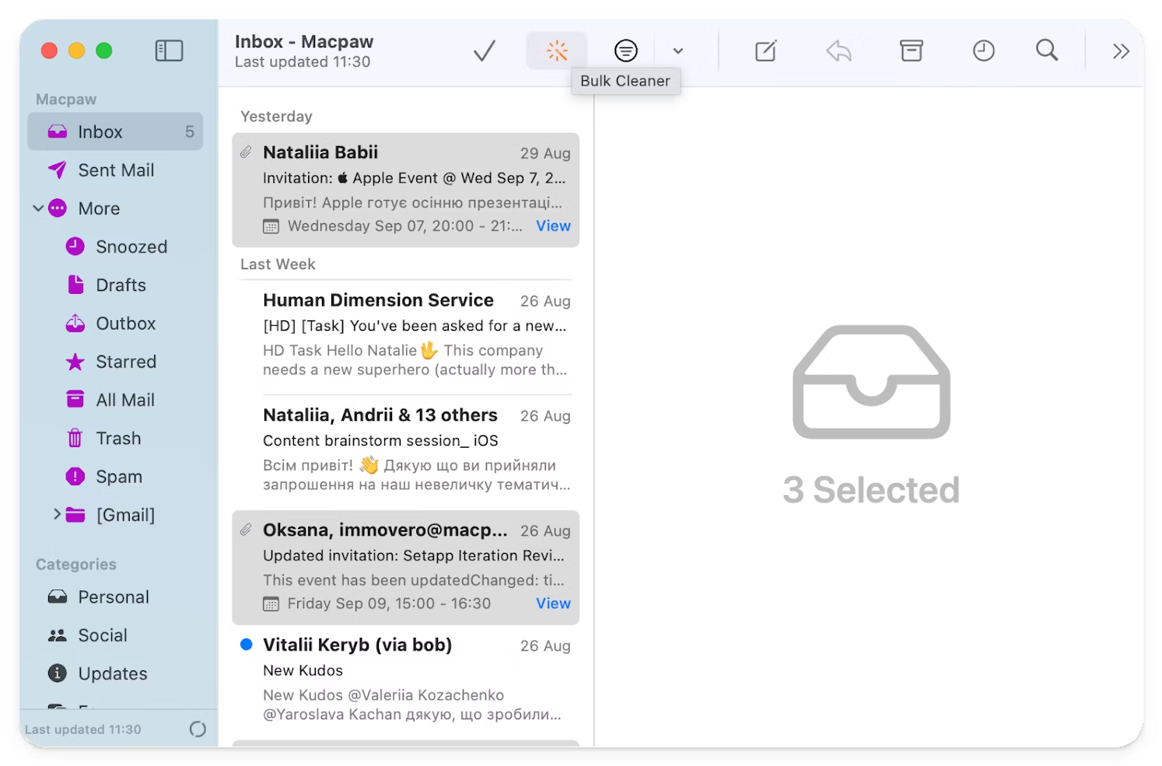Toggle the sidebar with the panel icon
Screen dimensions: 1162x766
click(169, 50)
